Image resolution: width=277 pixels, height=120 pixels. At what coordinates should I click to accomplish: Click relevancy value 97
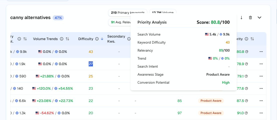[180, 113]
